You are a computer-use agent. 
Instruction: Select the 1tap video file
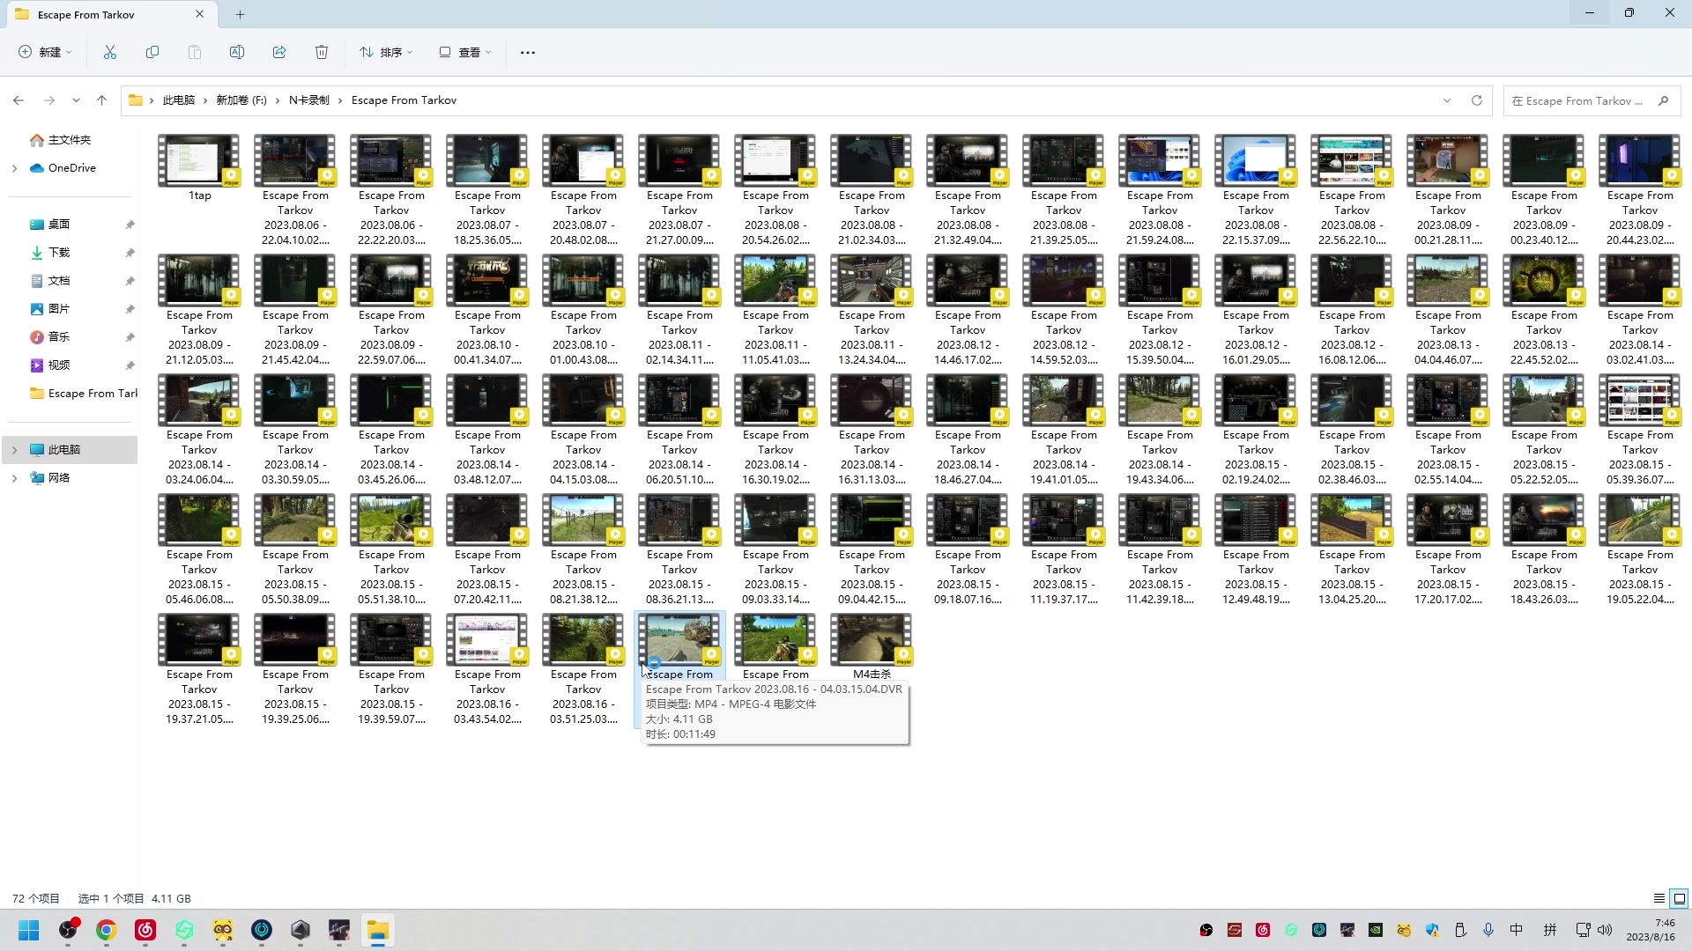[199, 168]
